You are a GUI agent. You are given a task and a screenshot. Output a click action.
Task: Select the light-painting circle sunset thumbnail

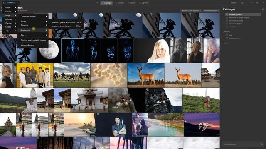pos(202,125)
